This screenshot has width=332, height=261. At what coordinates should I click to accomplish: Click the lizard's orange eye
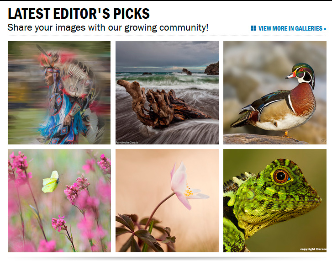281,176
